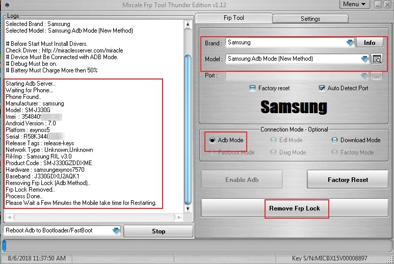Viewport: 394px width, 264px height.
Task: Click the model search icon button
Action: coord(377,59)
